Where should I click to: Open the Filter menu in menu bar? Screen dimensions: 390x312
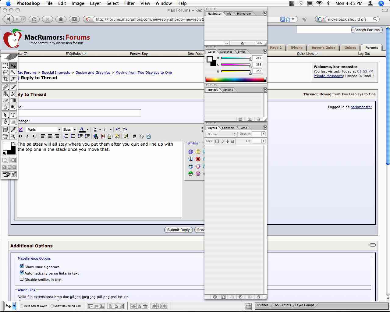tap(129, 3)
